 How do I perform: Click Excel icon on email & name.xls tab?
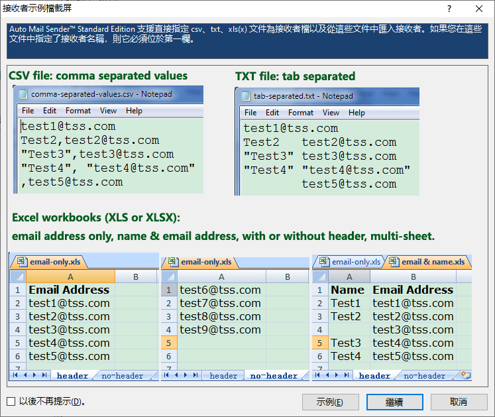click(x=394, y=262)
